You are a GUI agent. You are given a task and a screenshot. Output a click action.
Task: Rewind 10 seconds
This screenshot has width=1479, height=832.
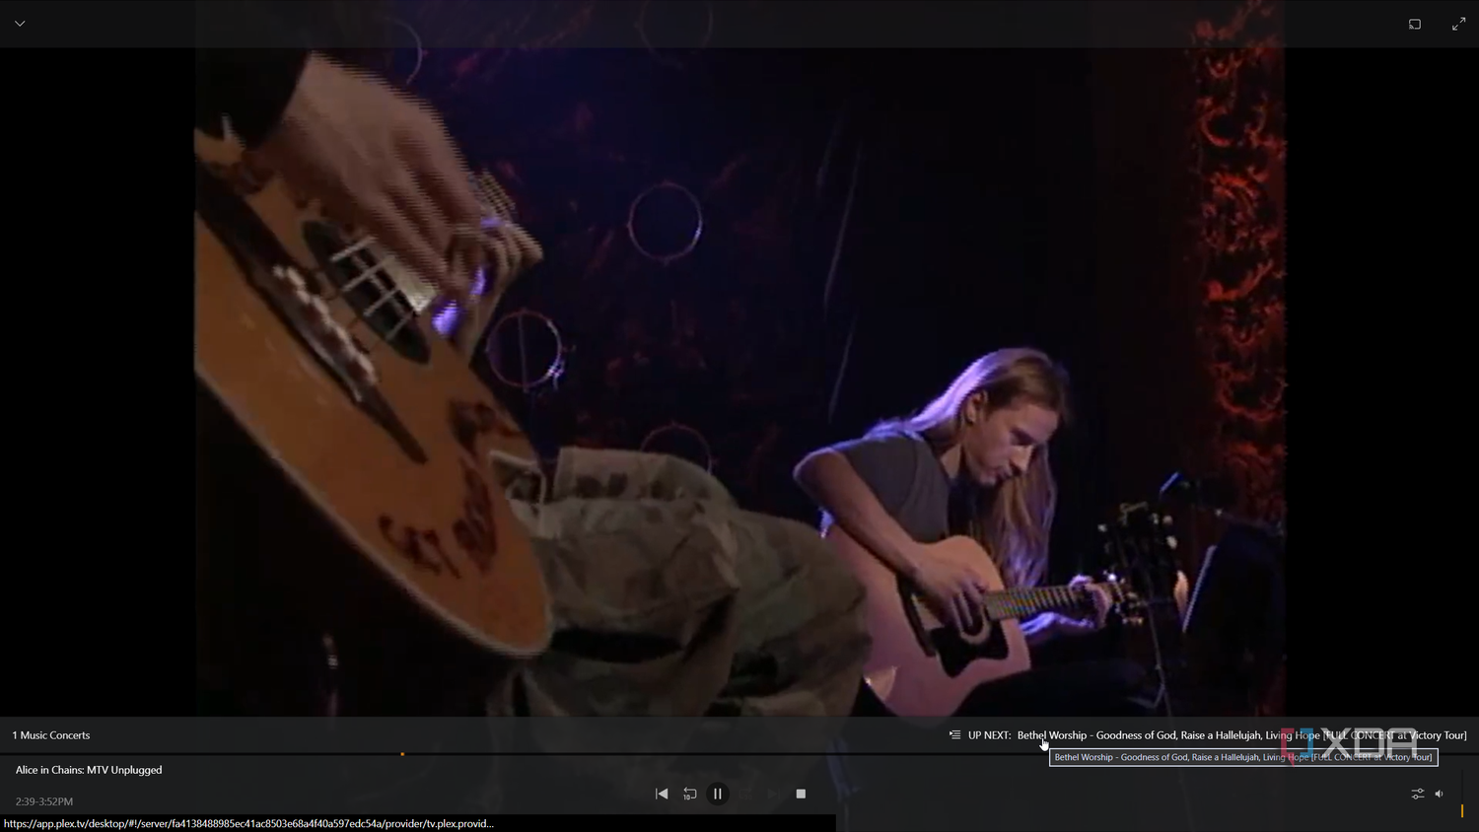tap(689, 794)
